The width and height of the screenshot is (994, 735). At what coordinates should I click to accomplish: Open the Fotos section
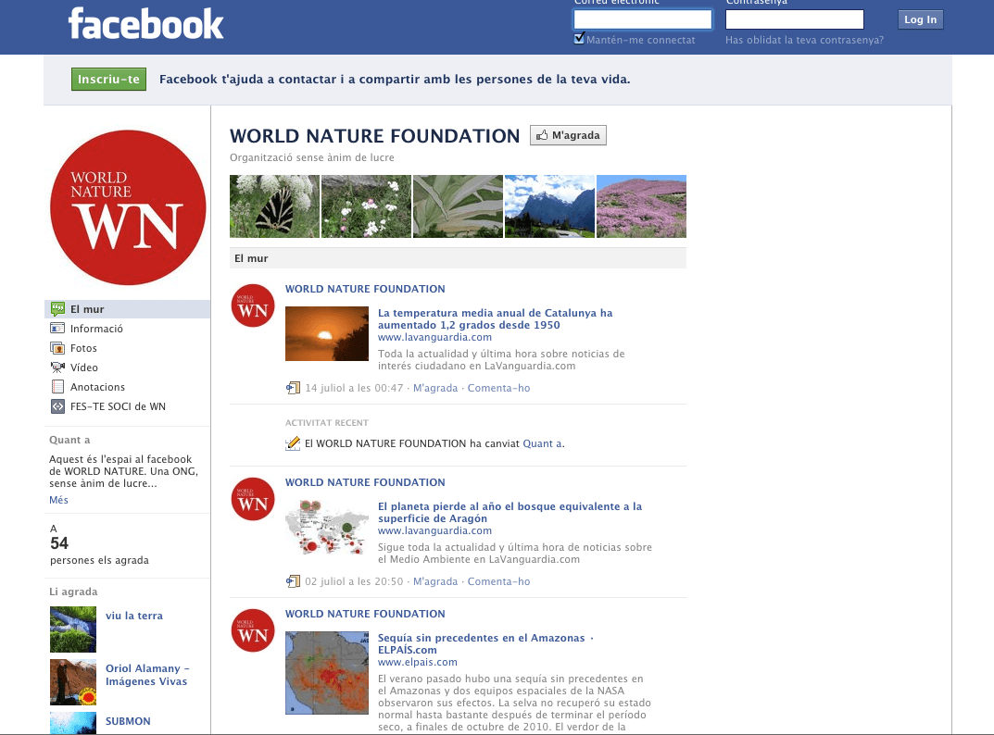[x=83, y=348]
